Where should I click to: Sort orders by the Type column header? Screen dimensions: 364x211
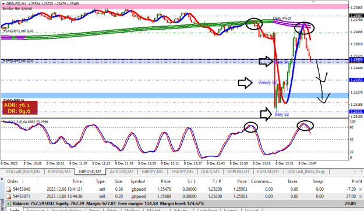tap(100, 181)
